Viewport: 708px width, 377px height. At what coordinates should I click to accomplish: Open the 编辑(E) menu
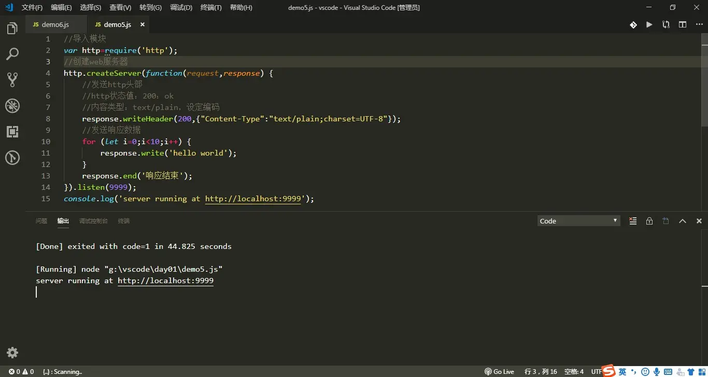tap(61, 8)
